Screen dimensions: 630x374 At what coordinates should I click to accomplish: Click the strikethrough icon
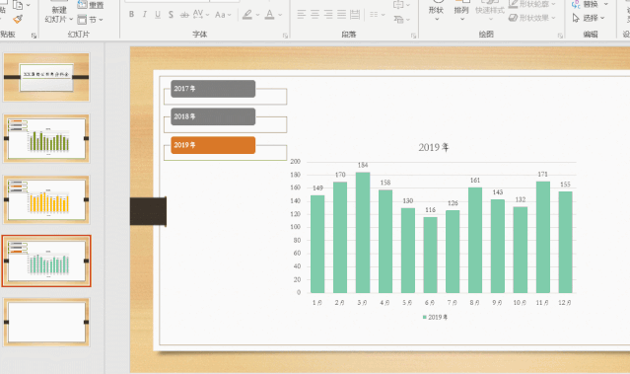tap(184, 15)
